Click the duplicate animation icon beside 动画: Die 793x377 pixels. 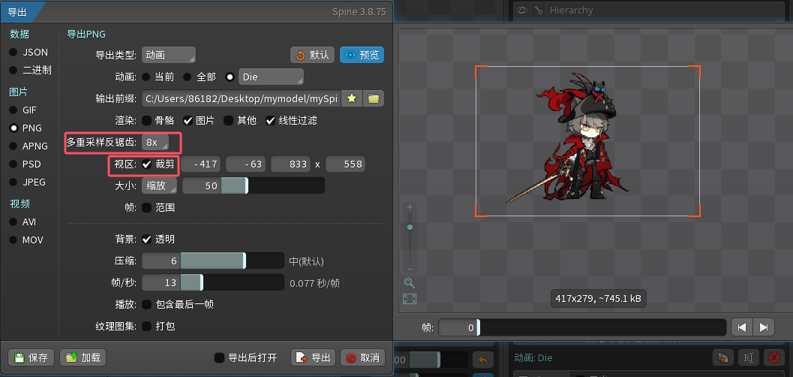(723, 357)
